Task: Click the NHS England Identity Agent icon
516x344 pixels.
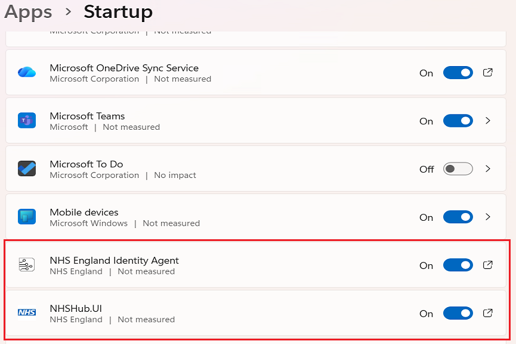Action: (27, 265)
